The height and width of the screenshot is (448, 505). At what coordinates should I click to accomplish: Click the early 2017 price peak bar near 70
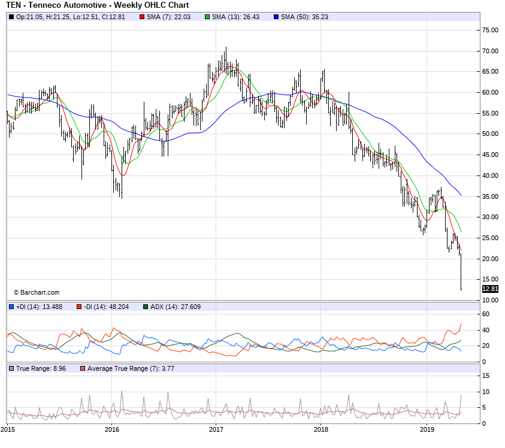226,60
